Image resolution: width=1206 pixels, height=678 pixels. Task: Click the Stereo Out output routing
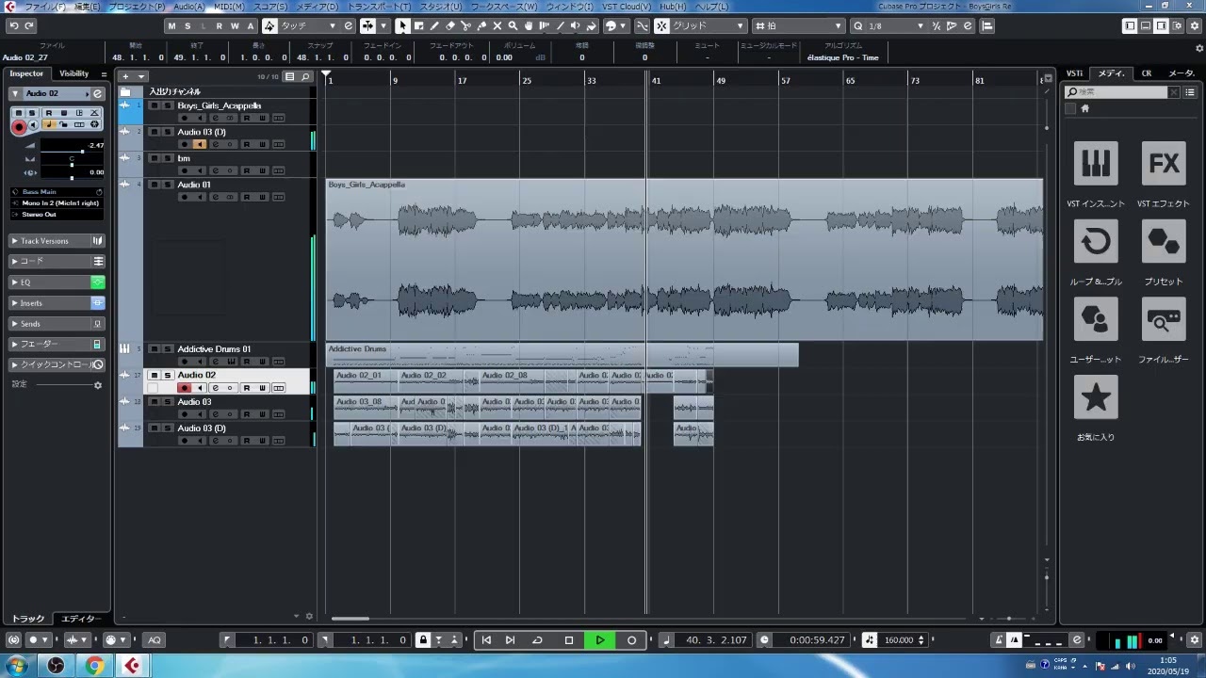point(40,215)
